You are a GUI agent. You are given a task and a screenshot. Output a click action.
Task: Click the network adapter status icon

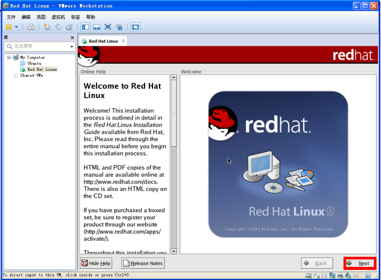click(332, 276)
